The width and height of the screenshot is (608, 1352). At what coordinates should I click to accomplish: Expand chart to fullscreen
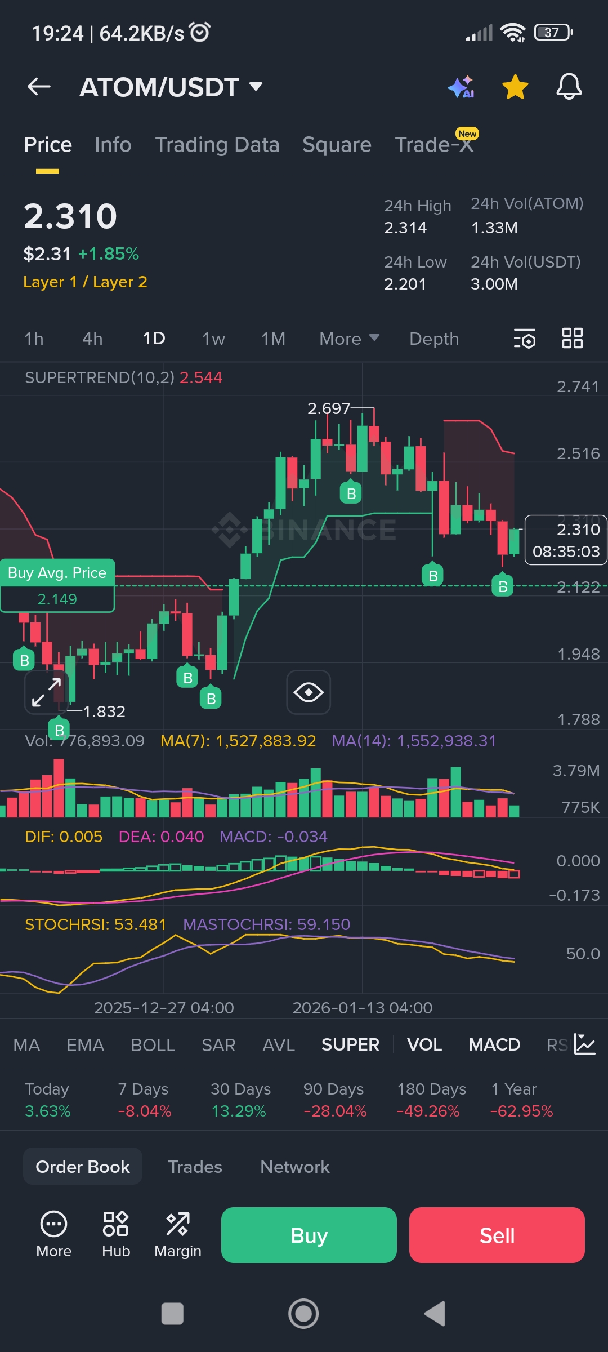coord(46,692)
